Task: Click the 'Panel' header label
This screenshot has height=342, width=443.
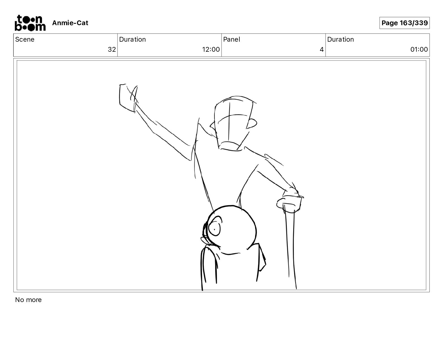Action: point(232,39)
